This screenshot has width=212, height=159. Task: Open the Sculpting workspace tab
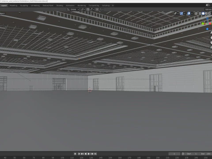(x=24, y=6)
